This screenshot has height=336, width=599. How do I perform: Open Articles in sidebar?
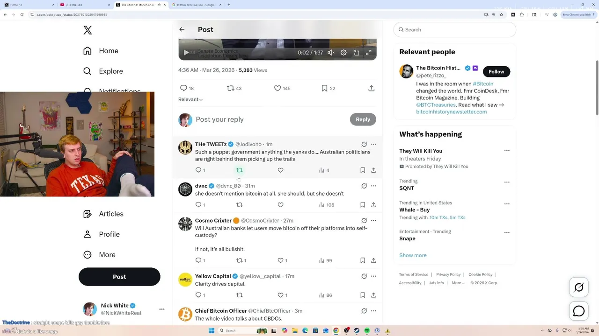click(103, 214)
